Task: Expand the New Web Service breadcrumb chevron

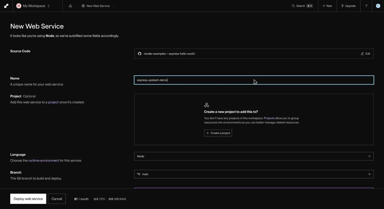Action: coord(114,6)
